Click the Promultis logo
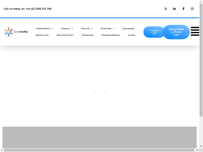The height and width of the screenshot is (152, 203). tap(16, 32)
